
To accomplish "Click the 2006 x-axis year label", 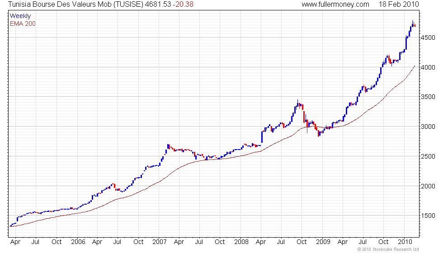I will pyautogui.click(x=78, y=242).
